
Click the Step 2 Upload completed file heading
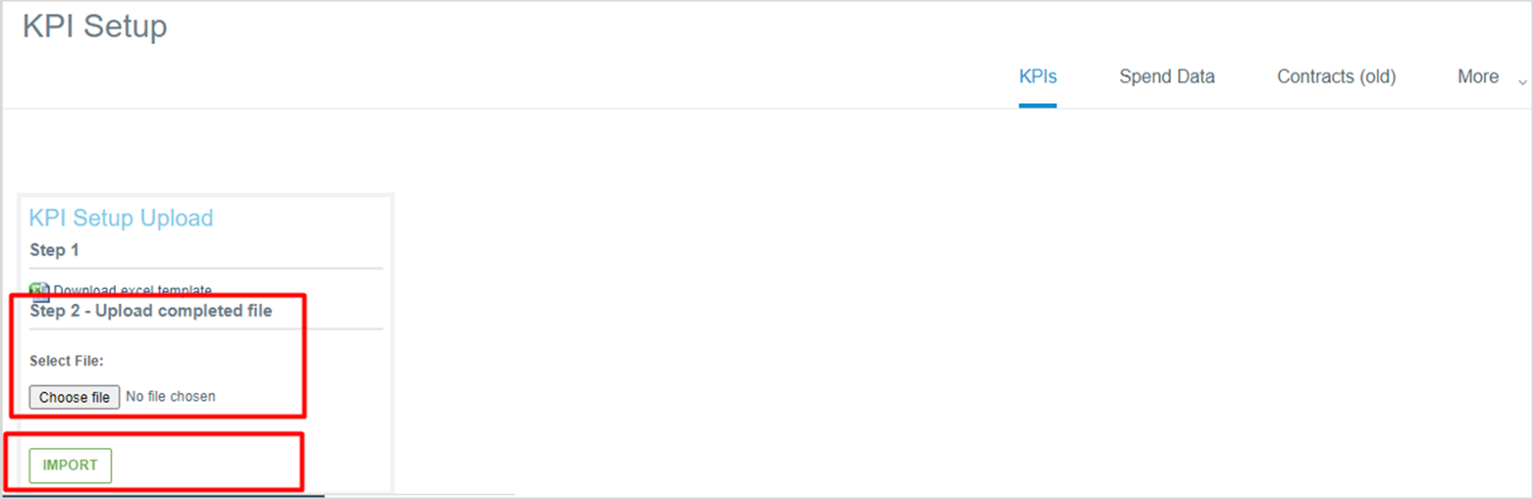(151, 311)
